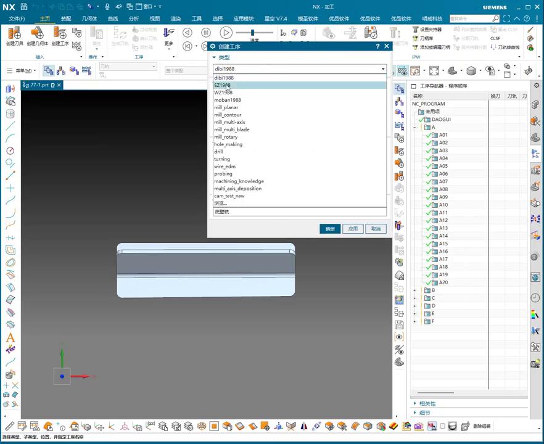This screenshot has height=444, width=544.
Task: Open the 文件(F) menu
Action: [x=17, y=18]
